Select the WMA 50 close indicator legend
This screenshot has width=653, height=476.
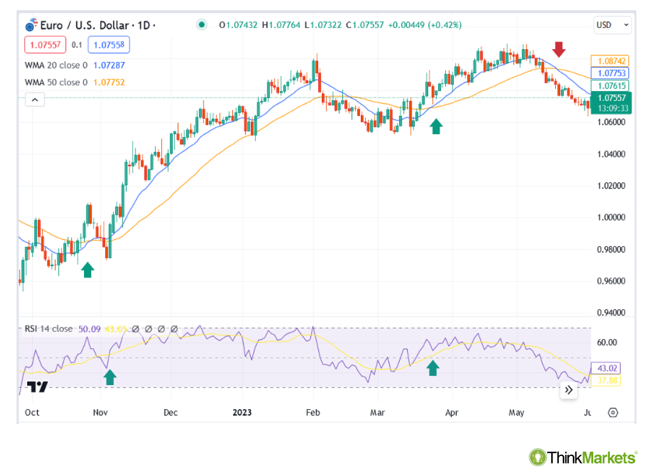click(x=56, y=82)
